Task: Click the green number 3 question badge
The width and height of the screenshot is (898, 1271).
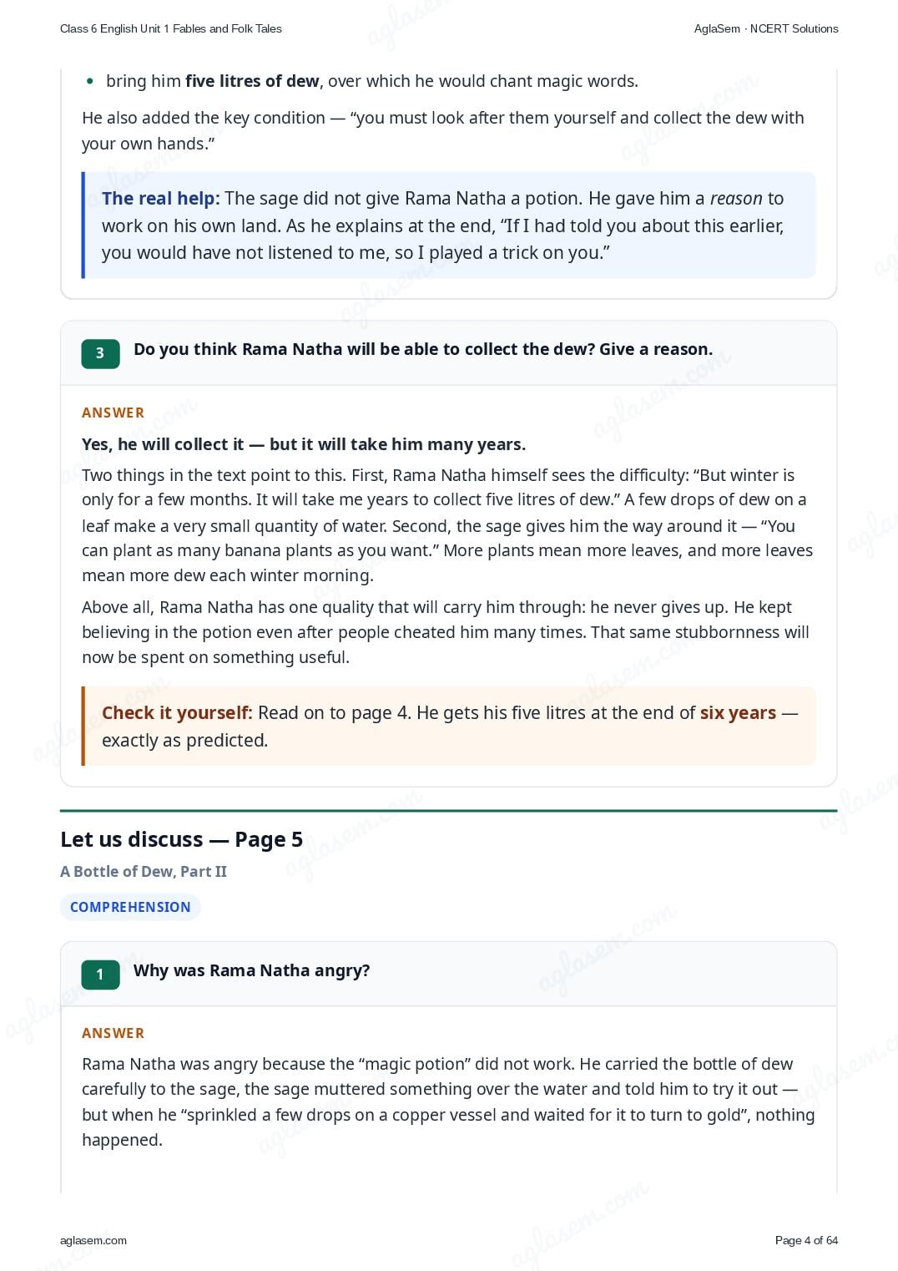Action: 100,353
